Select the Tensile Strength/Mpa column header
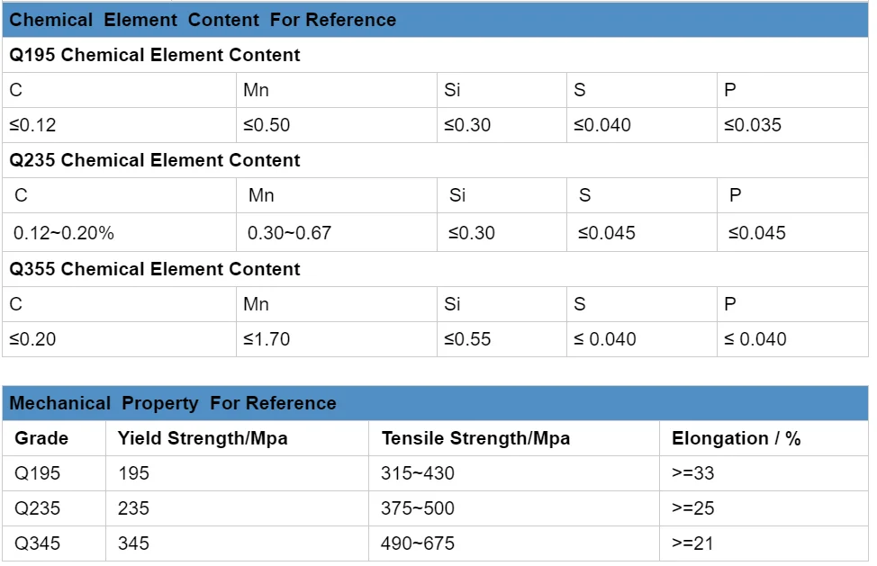The width and height of the screenshot is (877, 566). 475,438
